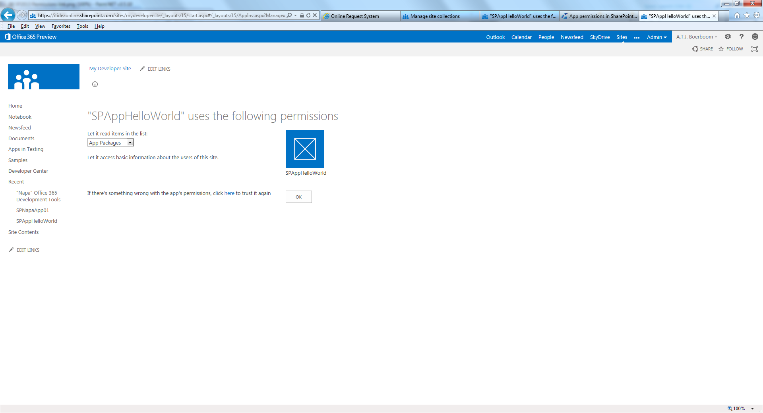Open the zoom level dropdown arrow
This screenshot has height=413, width=763.
pos(752,409)
